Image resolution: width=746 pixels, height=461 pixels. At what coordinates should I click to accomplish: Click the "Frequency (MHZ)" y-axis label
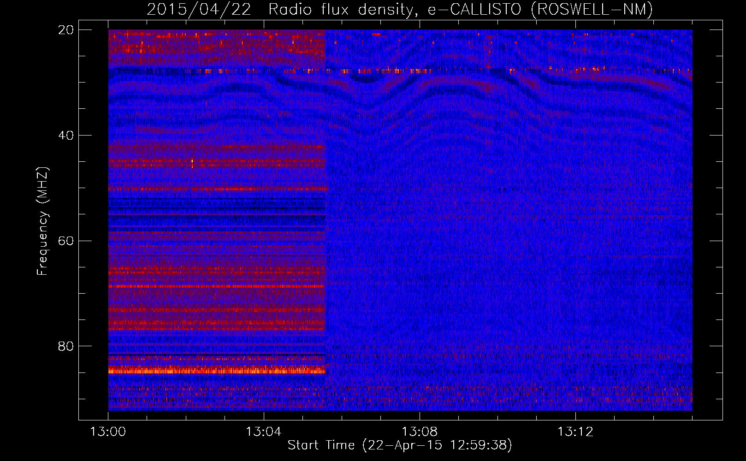pyautogui.click(x=42, y=221)
